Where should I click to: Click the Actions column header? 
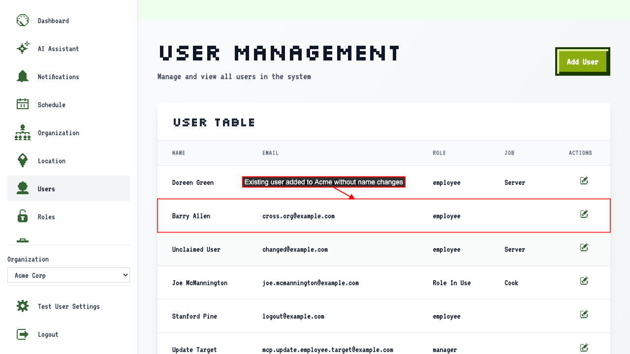(x=580, y=153)
